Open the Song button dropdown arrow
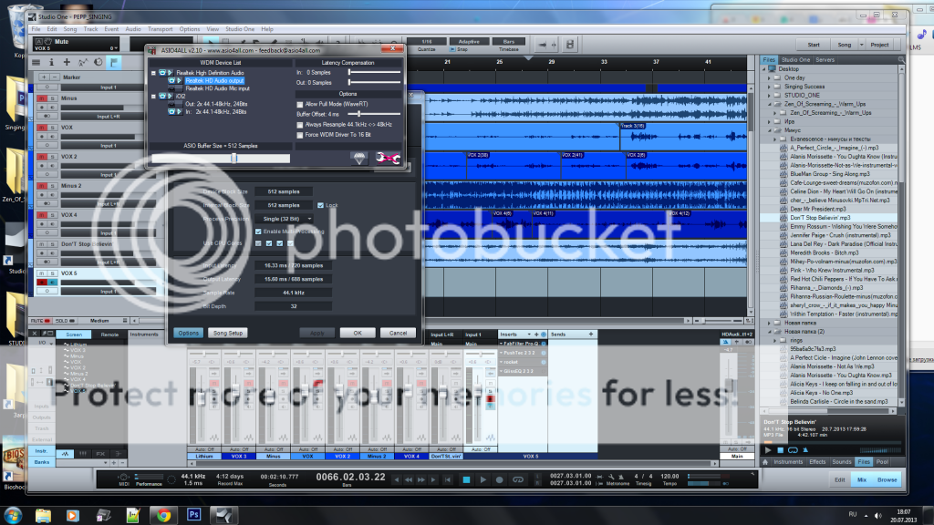 (861, 45)
